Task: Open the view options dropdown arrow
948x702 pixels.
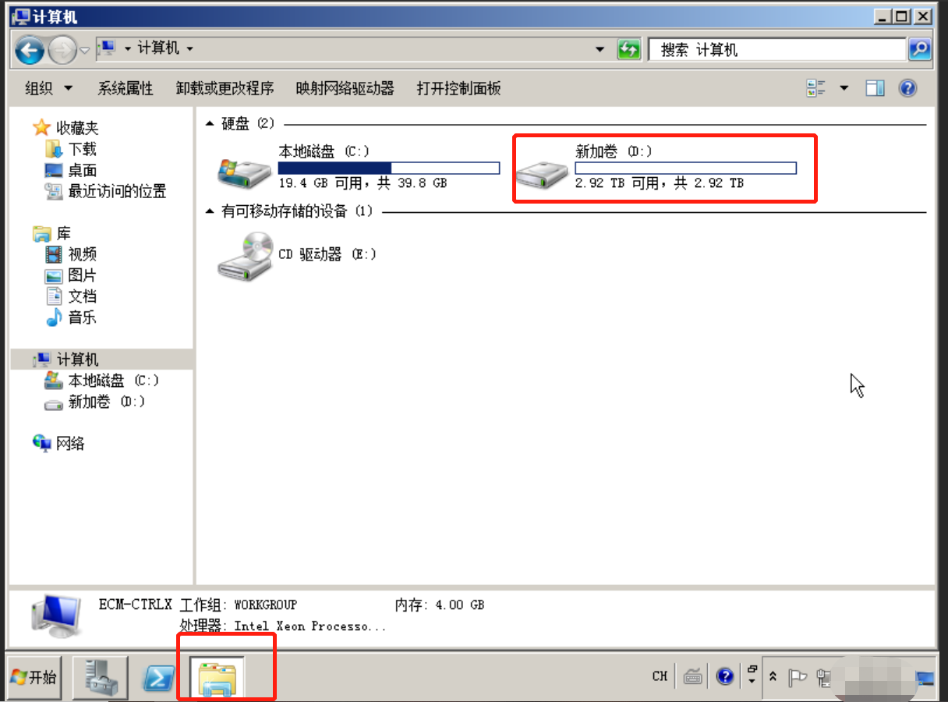Action: coord(844,88)
